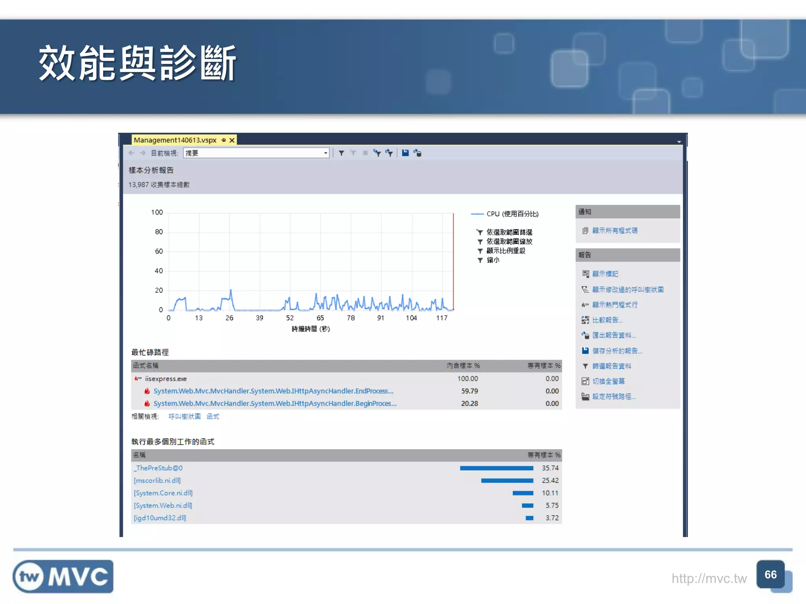Screen dimensions: 806x604
Task: Open 匯出報告資料 link
Action: coord(614,335)
